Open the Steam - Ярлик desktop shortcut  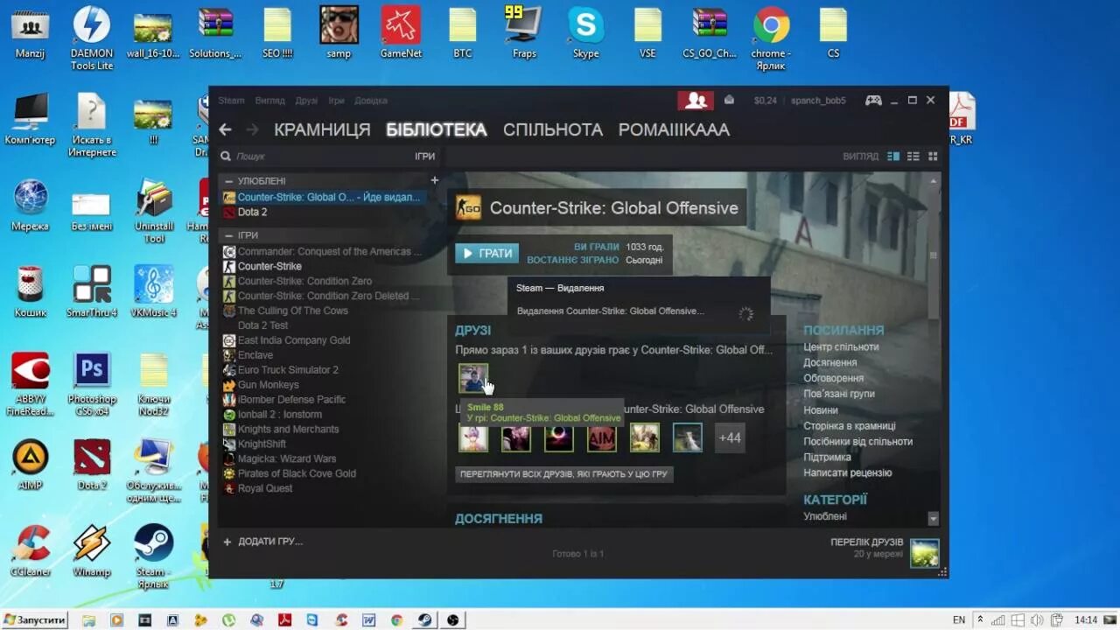[x=153, y=556]
